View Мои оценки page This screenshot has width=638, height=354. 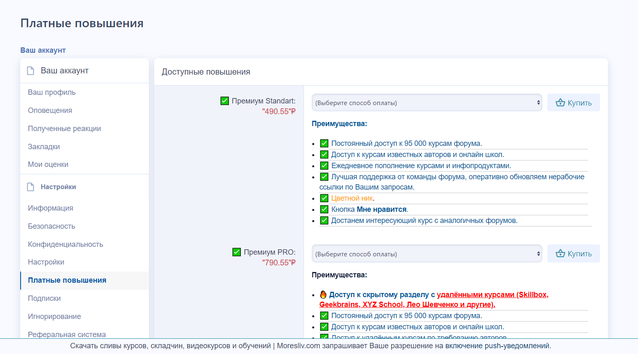click(85, 164)
